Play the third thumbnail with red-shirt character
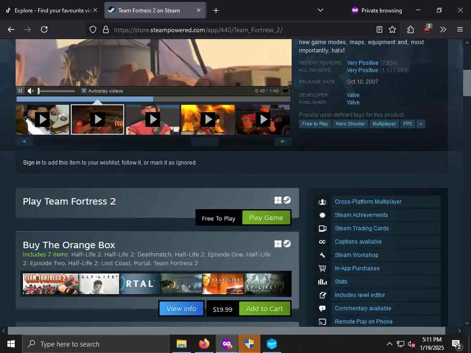Image resolution: width=471 pixels, height=353 pixels. [153, 120]
